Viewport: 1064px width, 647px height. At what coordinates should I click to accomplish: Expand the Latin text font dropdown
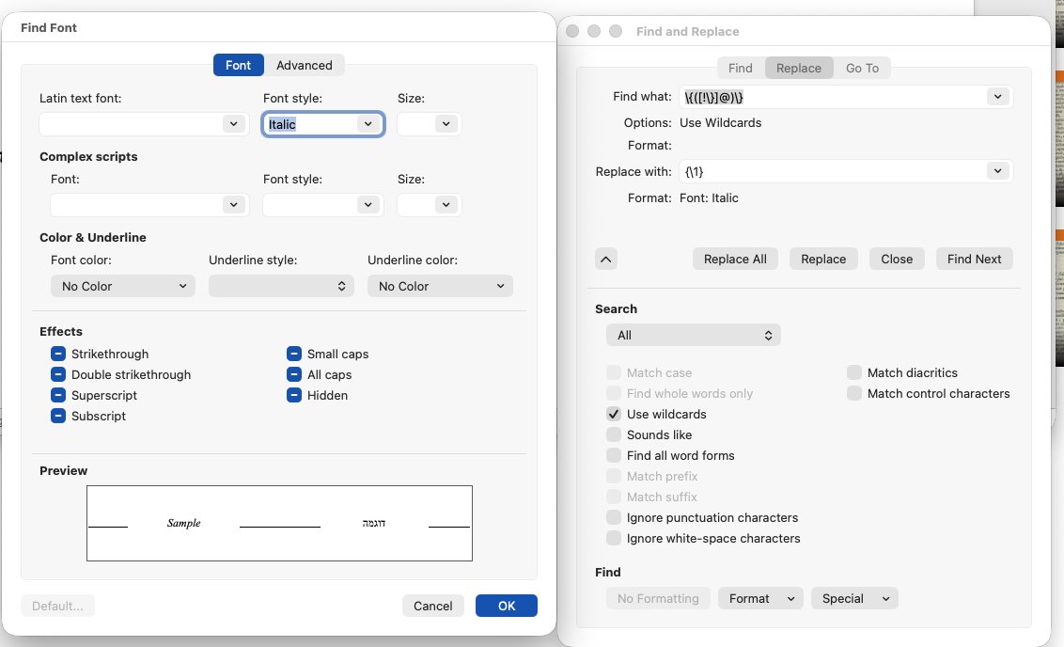tap(233, 124)
